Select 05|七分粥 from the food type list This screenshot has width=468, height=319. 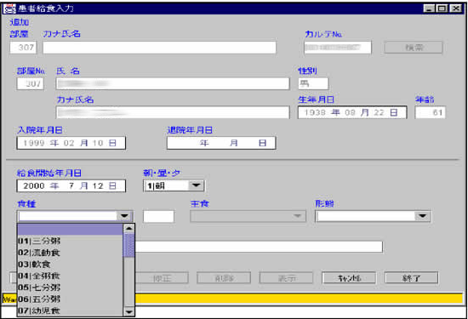click(x=70, y=288)
